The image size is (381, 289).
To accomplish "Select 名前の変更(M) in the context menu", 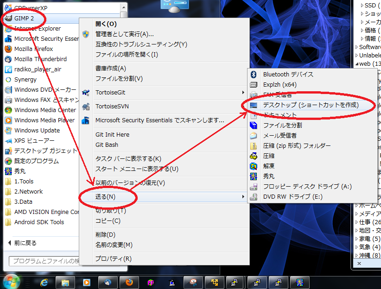I will click(x=164, y=245).
